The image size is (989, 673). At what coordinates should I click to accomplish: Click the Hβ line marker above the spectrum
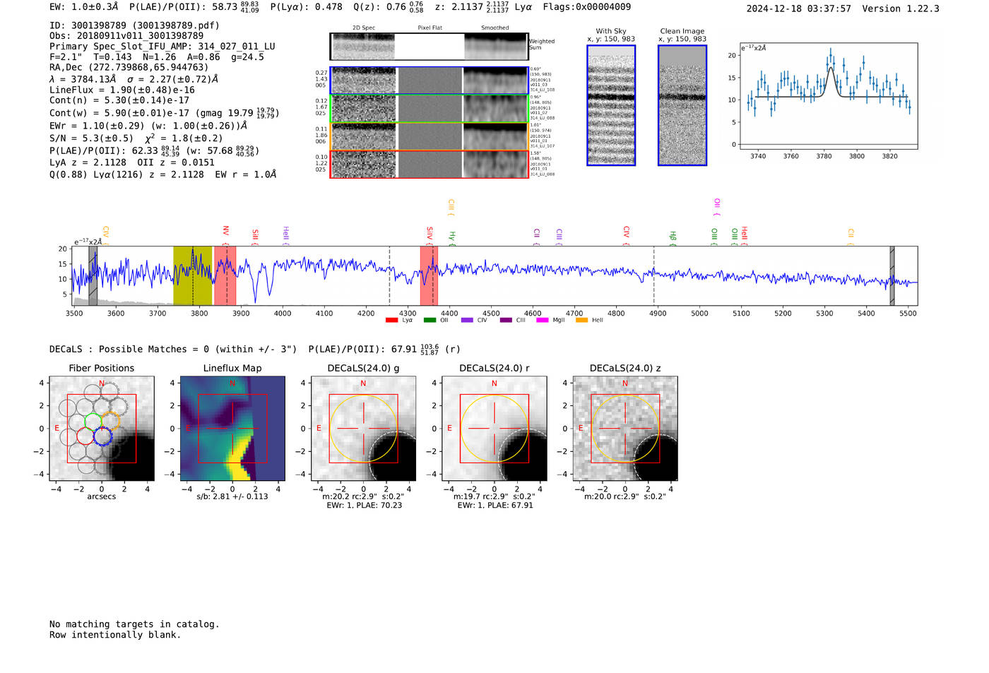[673, 237]
